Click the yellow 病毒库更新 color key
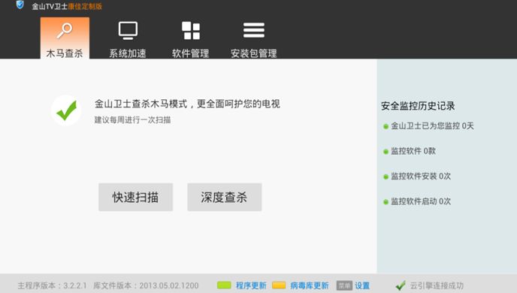517x293 pixels. click(x=279, y=285)
